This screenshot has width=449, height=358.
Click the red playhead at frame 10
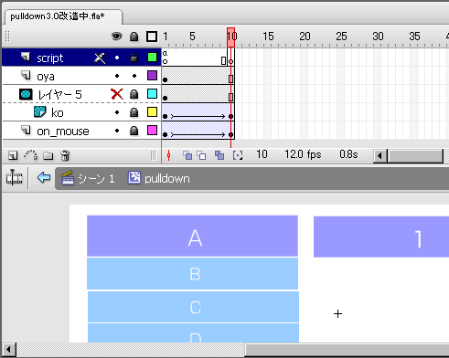point(230,37)
